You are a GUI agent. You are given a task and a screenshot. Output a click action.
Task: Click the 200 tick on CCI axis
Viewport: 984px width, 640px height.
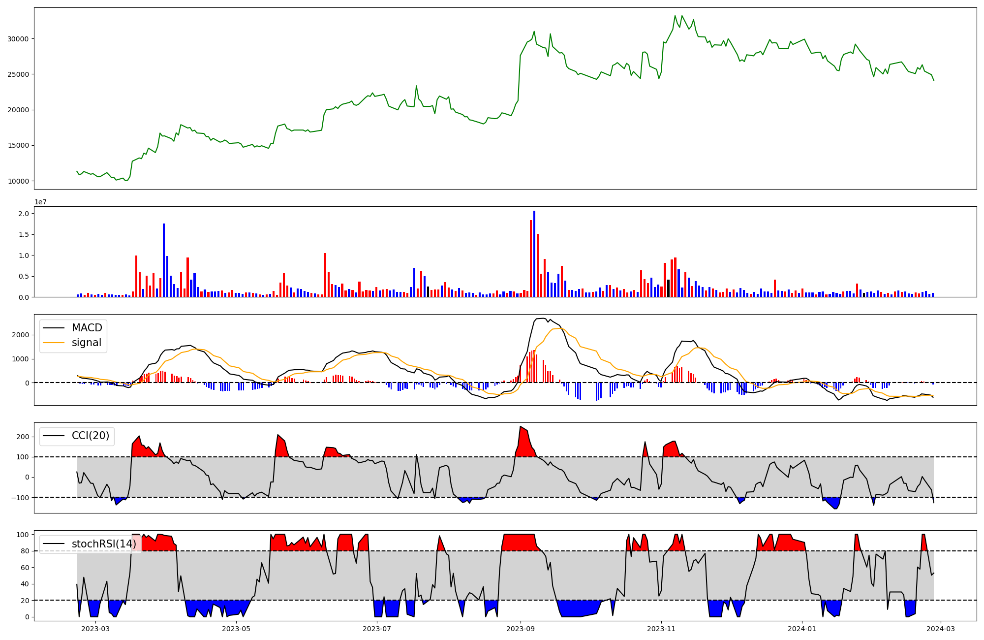(x=23, y=437)
